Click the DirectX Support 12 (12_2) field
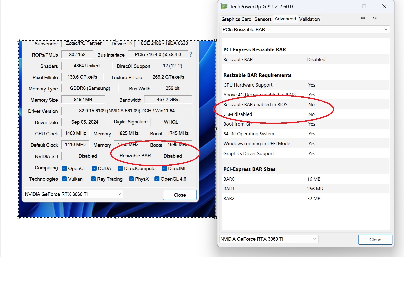The width and height of the screenshot is (404, 292). [172, 66]
